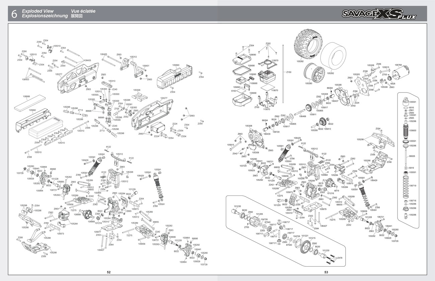435x281 pixels.
Task: Click the wheel rim part 105280 beside tire
Action: click(313, 73)
